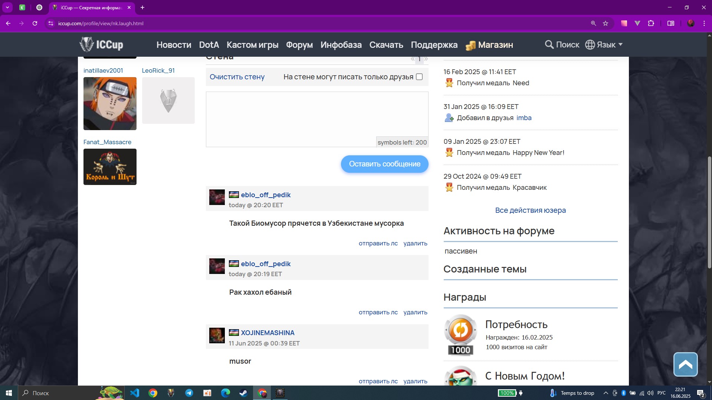The image size is (712, 400).
Task: Reload the page with refresh icon
Action: [35, 23]
